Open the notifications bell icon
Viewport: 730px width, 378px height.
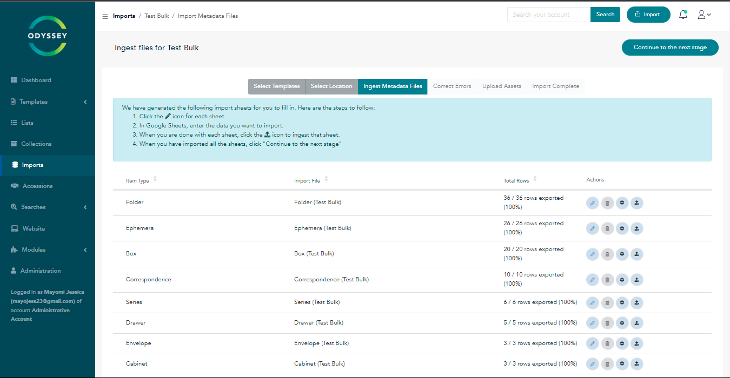[x=683, y=15]
